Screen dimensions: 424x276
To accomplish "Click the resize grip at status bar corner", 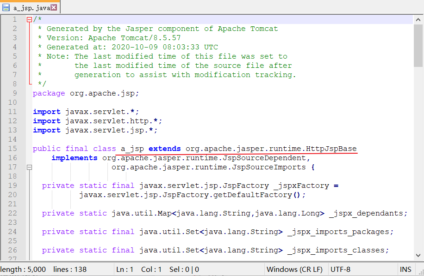I will click(421, 272).
